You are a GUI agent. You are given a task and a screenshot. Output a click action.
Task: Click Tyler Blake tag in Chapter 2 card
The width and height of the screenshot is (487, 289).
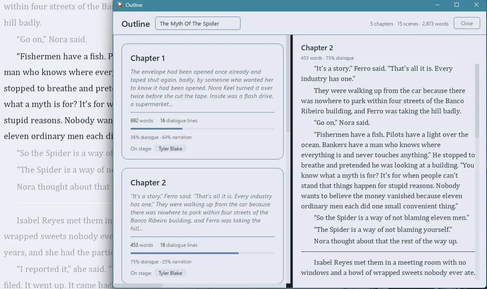point(170,273)
